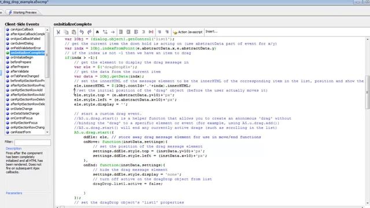Select the canRptSectionRowAdd event
Screen dimensions: 370x208
[x=27, y=90]
